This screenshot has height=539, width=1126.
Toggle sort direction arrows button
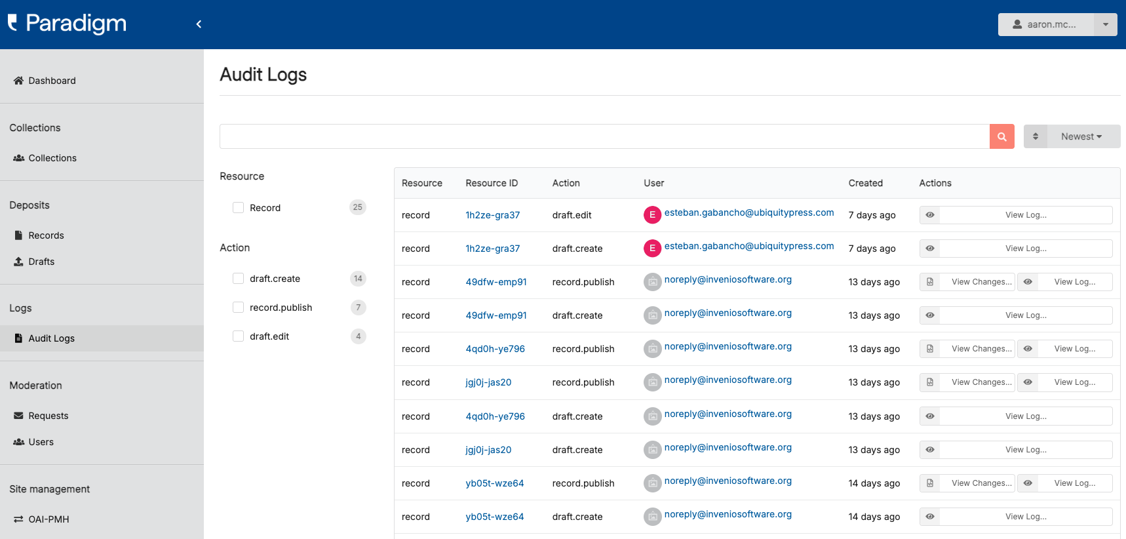pos(1036,136)
